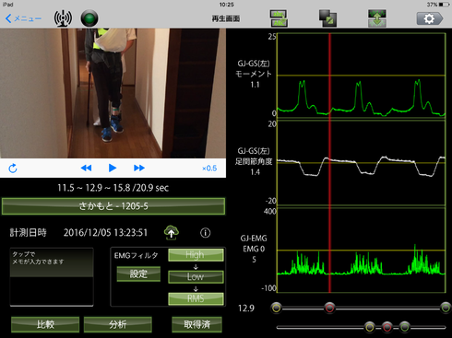
Task: Fast forward the video playback
Action: pyautogui.click(x=139, y=168)
